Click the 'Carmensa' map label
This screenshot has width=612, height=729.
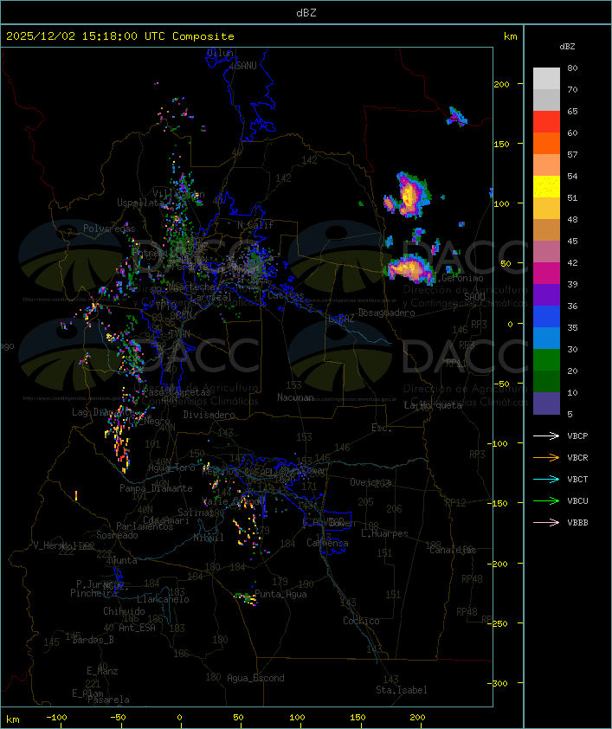point(327,543)
